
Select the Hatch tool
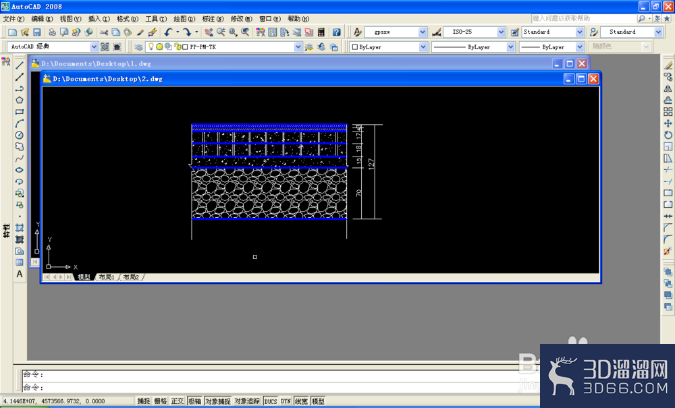20,228
